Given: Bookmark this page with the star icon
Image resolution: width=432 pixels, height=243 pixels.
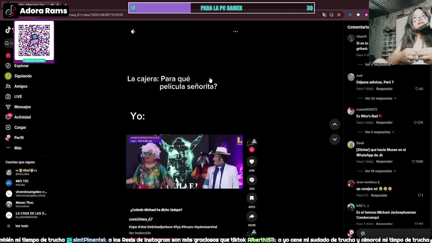Looking at the screenshot, I should point(339,15).
